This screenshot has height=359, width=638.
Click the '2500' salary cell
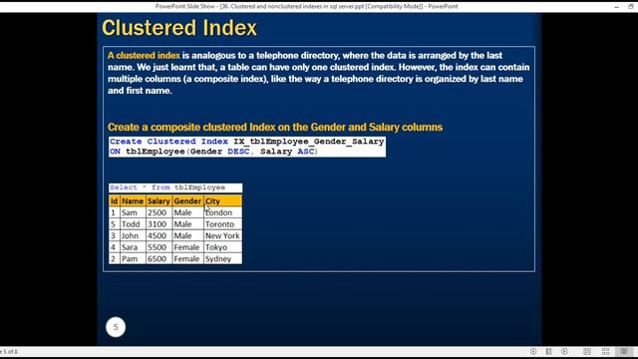(x=159, y=212)
